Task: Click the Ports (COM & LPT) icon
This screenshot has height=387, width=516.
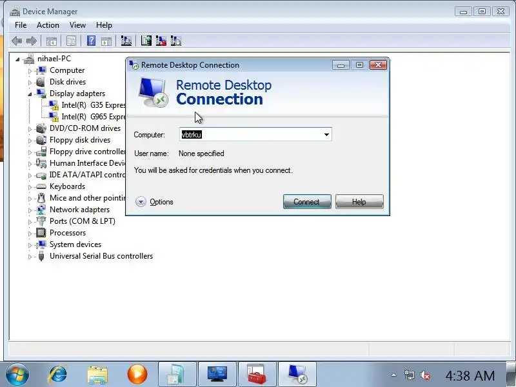Action: pyautogui.click(x=41, y=221)
